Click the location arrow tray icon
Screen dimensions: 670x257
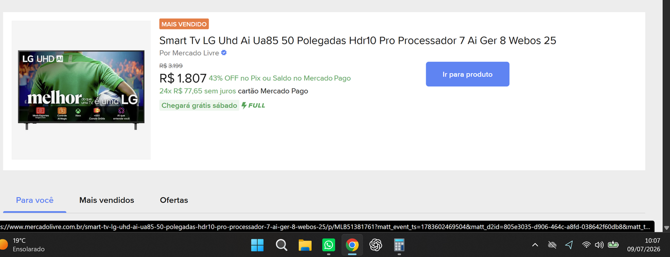(x=569, y=245)
